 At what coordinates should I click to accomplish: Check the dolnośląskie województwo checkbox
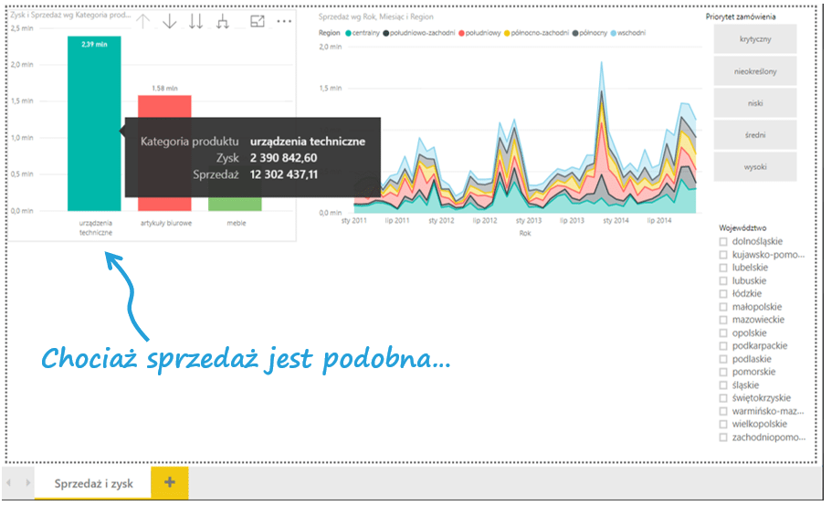click(723, 242)
